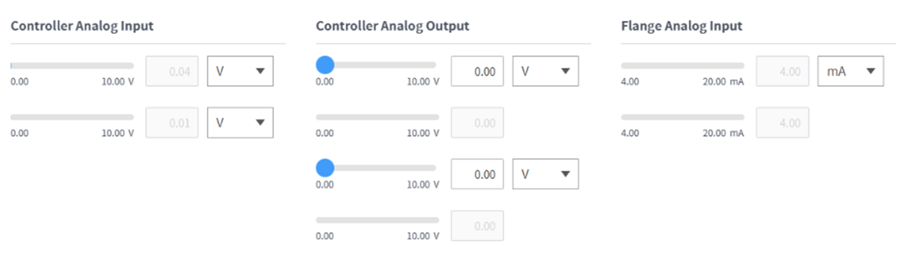899x269 pixels.
Task: Click second Controller Analog Input slider track
Action: click(x=72, y=117)
